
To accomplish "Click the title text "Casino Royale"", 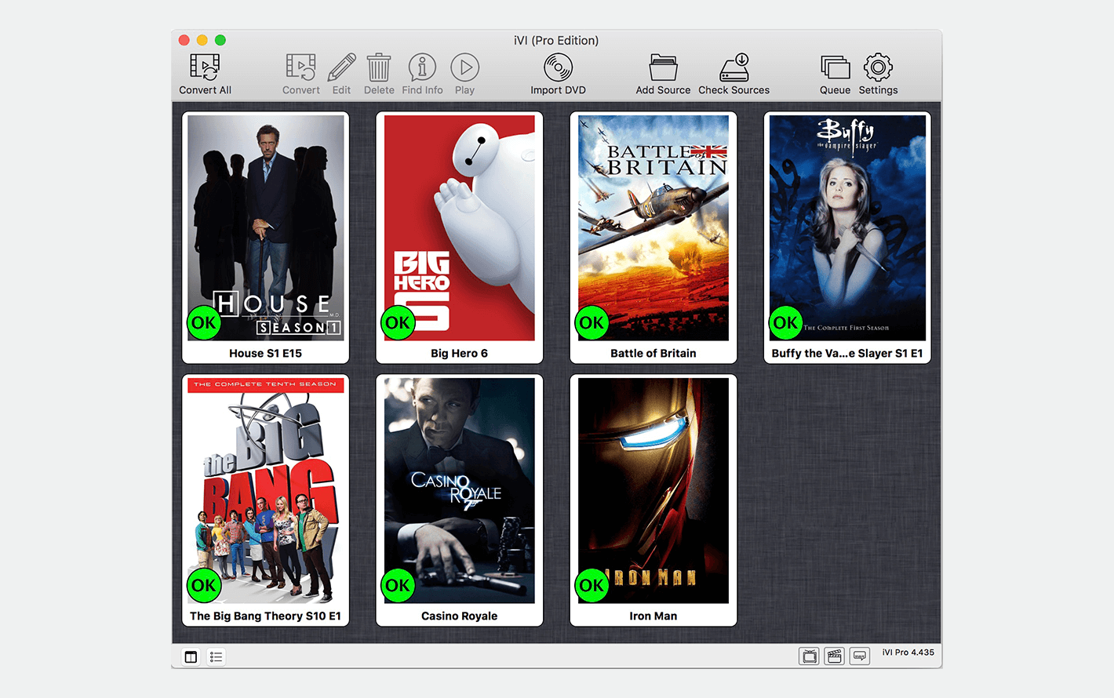I will (460, 616).
